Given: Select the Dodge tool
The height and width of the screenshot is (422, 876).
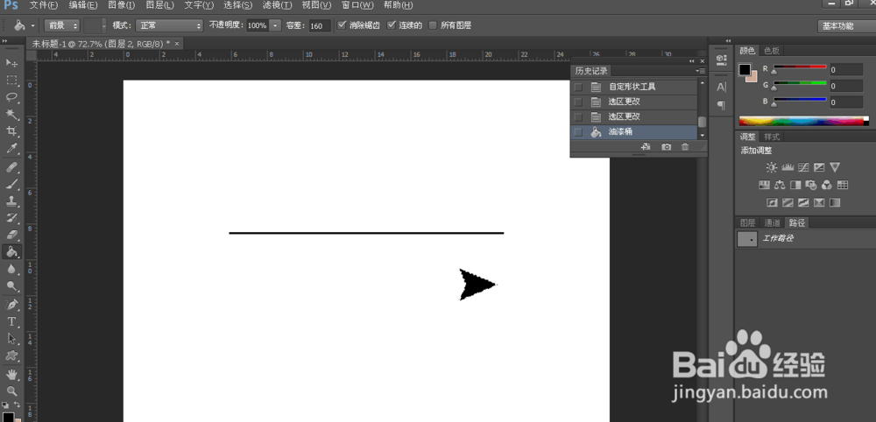Looking at the screenshot, I should click(11, 286).
